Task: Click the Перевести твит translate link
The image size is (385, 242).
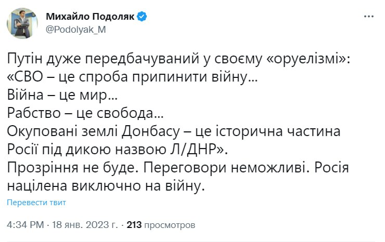Action: tap(36, 202)
